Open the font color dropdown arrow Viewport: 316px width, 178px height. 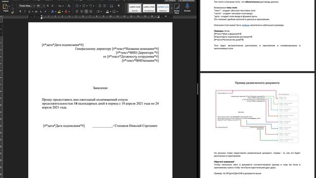pos(69,12)
